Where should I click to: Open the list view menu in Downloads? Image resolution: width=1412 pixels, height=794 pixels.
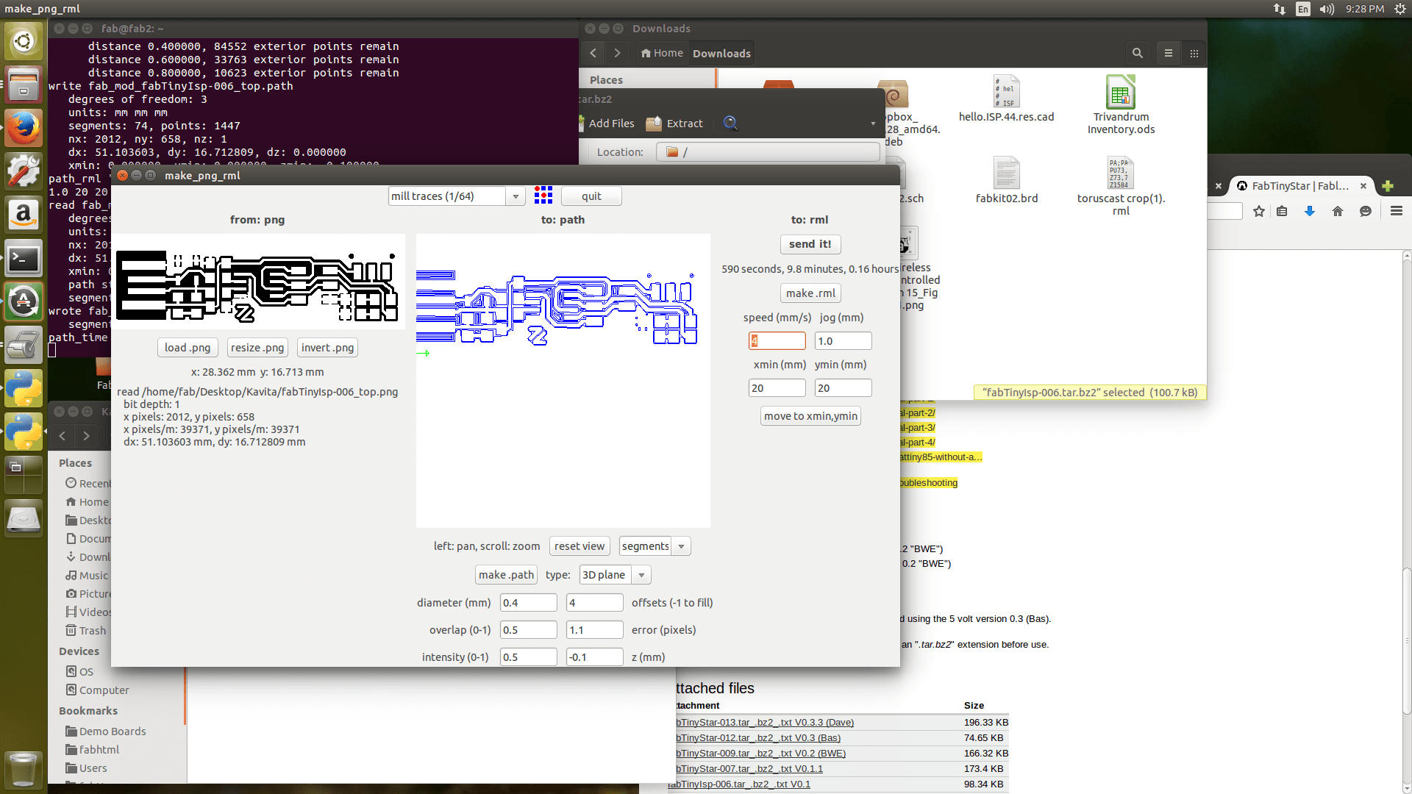click(1168, 53)
